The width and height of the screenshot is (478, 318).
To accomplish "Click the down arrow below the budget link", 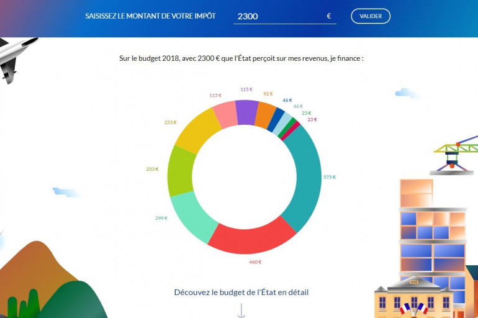I will point(241,311).
